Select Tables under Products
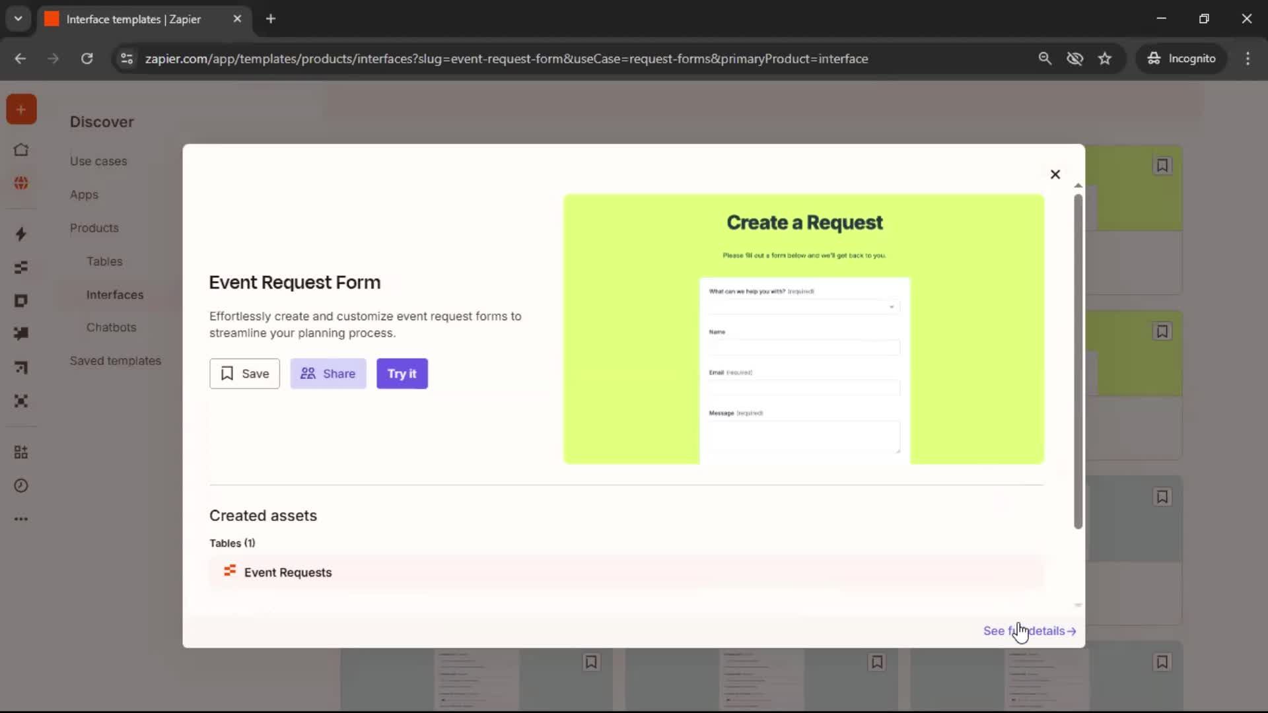The height and width of the screenshot is (713, 1268). point(104,261)
